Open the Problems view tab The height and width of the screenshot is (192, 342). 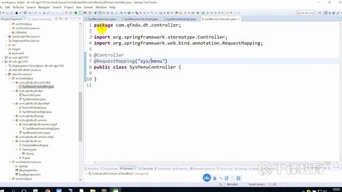(x=162, y=169)
